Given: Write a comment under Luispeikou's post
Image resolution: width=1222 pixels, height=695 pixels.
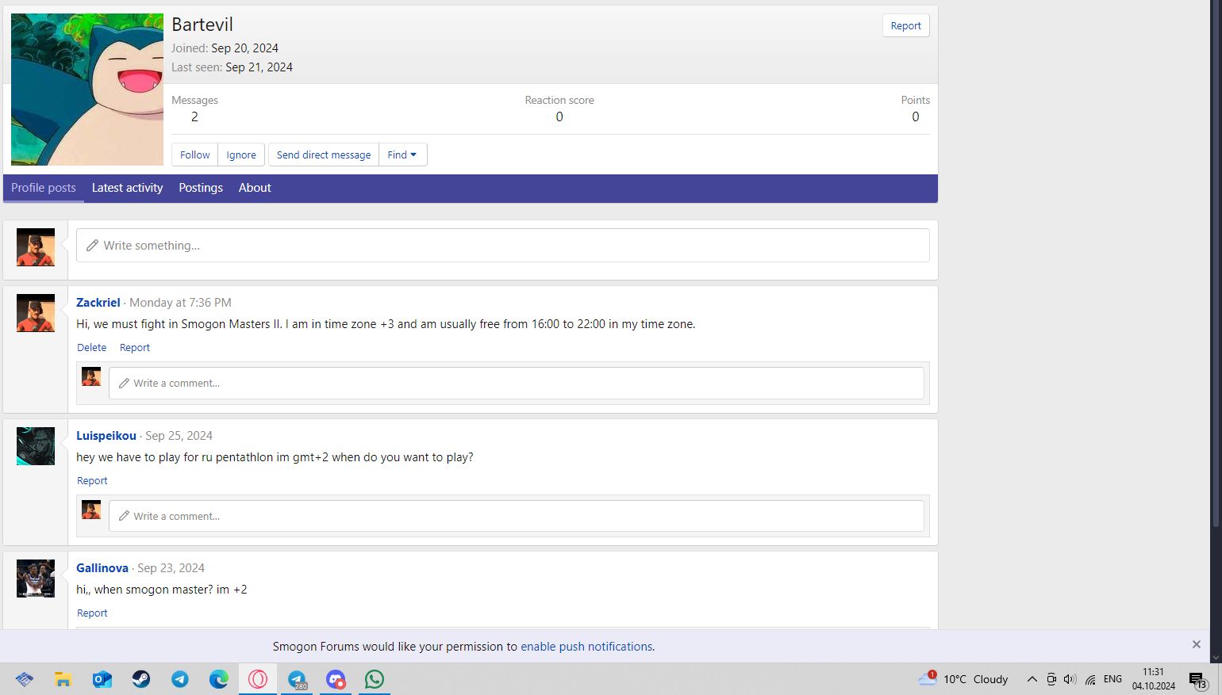Looking at the screenshot, I should [517, 517].
